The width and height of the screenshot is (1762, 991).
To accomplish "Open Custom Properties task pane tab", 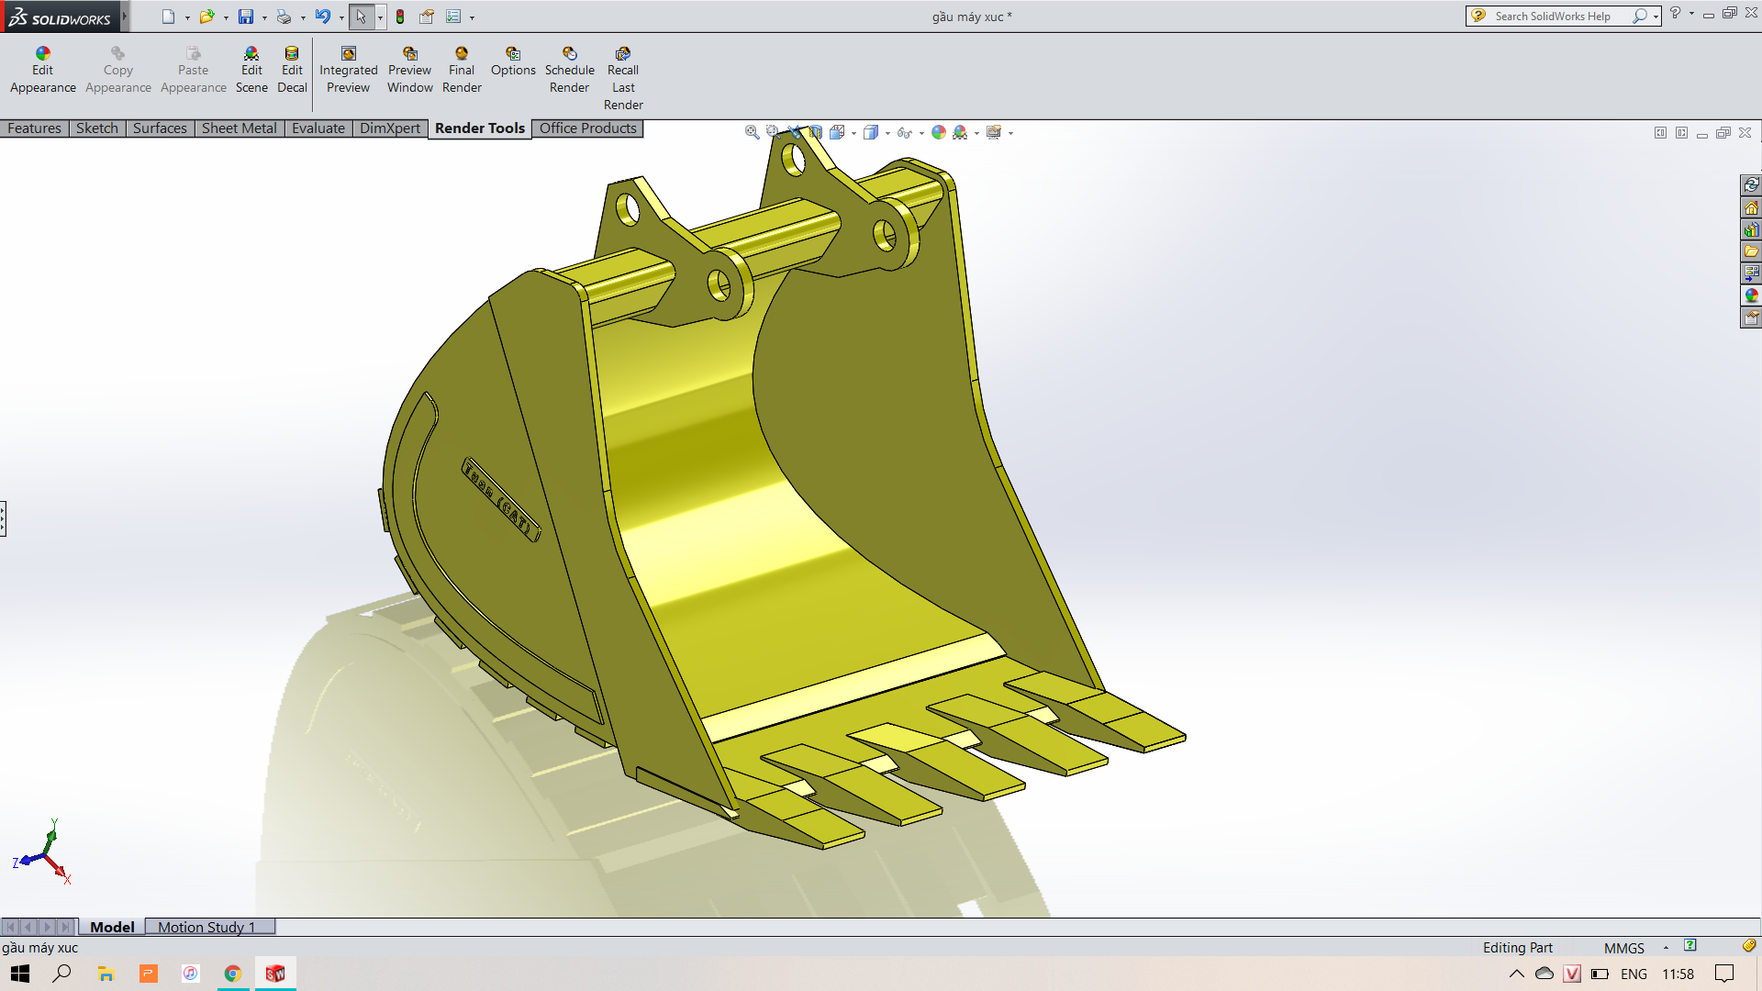I will pos(1751,317).
